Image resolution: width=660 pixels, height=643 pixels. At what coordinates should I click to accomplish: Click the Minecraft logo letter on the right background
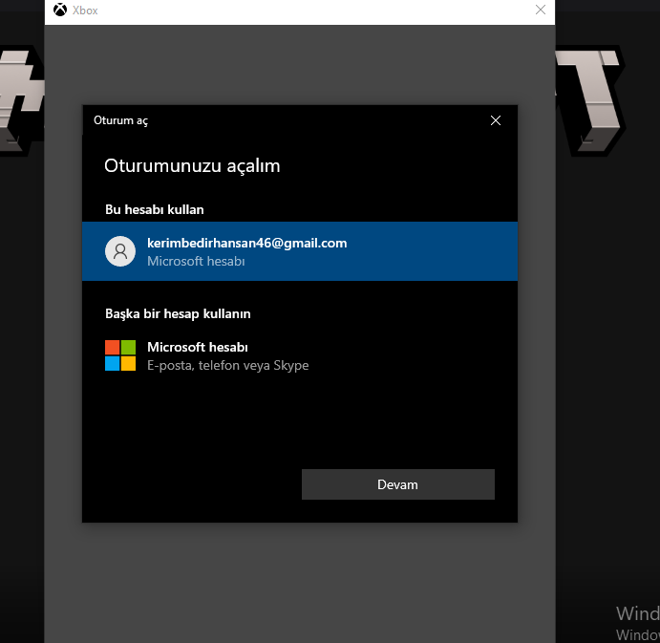click(592, 101)
